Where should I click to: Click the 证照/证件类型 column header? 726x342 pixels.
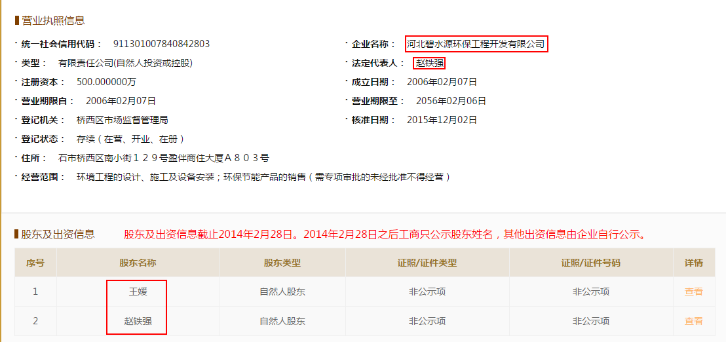pyautogui.click(x=427, y=263)
